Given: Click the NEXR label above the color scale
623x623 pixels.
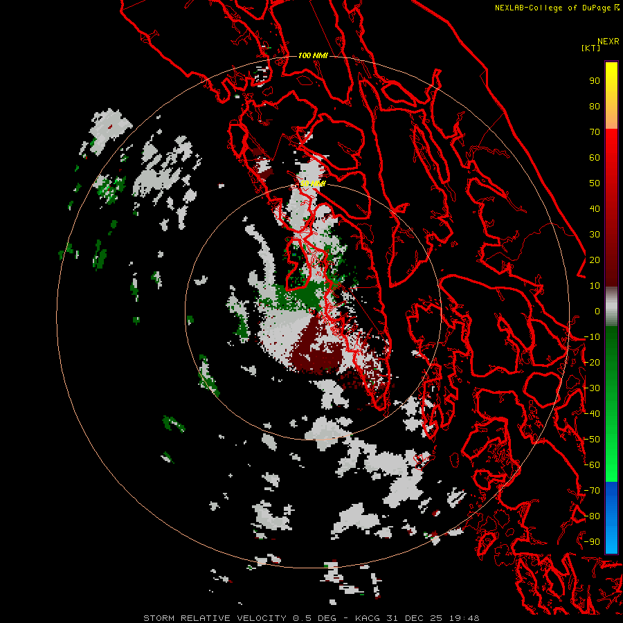Looking at the screenshot, I should click(608, 42).
